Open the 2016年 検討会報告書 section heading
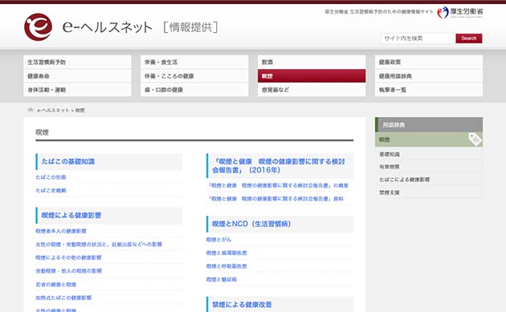Viewport: 506px width, 312px height. 279,166
